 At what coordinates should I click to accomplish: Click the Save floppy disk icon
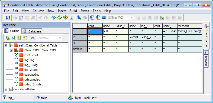[x=8, y=18]
